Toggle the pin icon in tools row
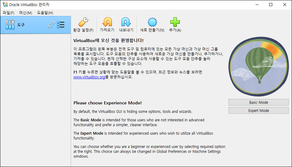Image resolution: width=292 pixels, height=167 pixels. [51, 25]
